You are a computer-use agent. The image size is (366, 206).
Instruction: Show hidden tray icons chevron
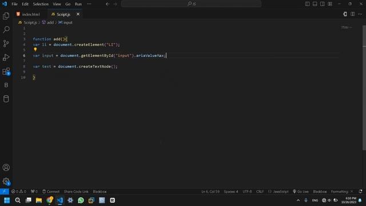298,200
